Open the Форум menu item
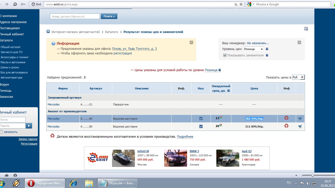This screenshot has height=188, width=335. (4, 85)
